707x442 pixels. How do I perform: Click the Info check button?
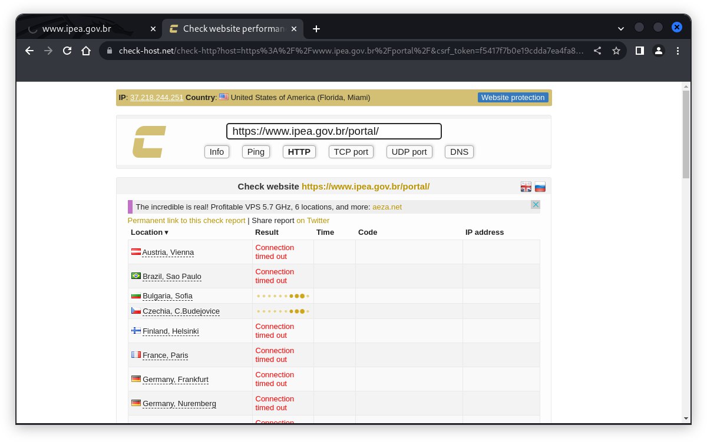(217, 152)
